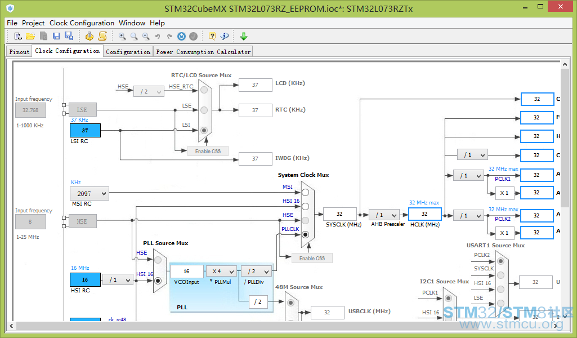Click the zoom out magnifier icon
The width and height of the screenshot is (577, 338).
point(146,36)
